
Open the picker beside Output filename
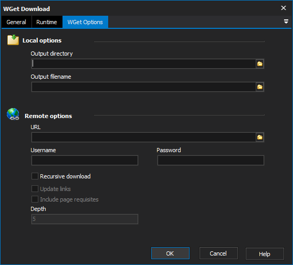pyautogui.click(x=260, y=87)
